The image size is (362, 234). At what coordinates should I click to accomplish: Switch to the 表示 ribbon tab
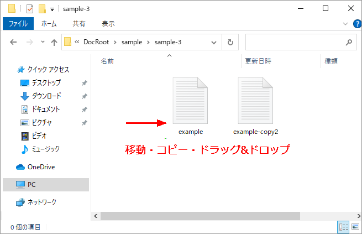point(108,24)
